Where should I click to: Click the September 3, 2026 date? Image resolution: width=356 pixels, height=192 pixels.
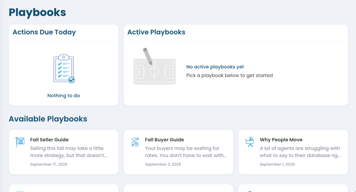pyautogui.click(x=163, y=164)
